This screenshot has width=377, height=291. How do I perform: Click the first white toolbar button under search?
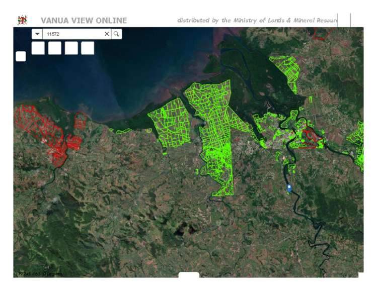38,48
